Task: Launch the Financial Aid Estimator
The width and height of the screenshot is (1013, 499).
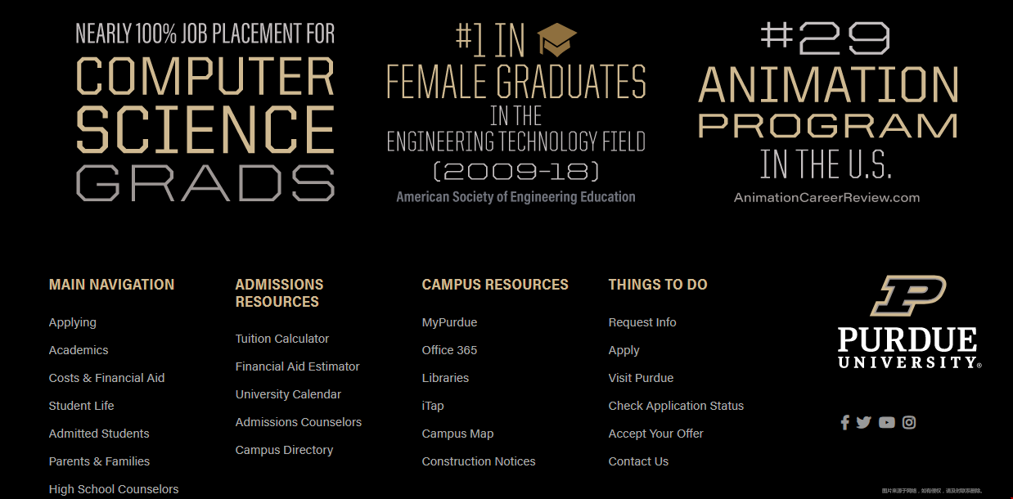Action: 298,366
